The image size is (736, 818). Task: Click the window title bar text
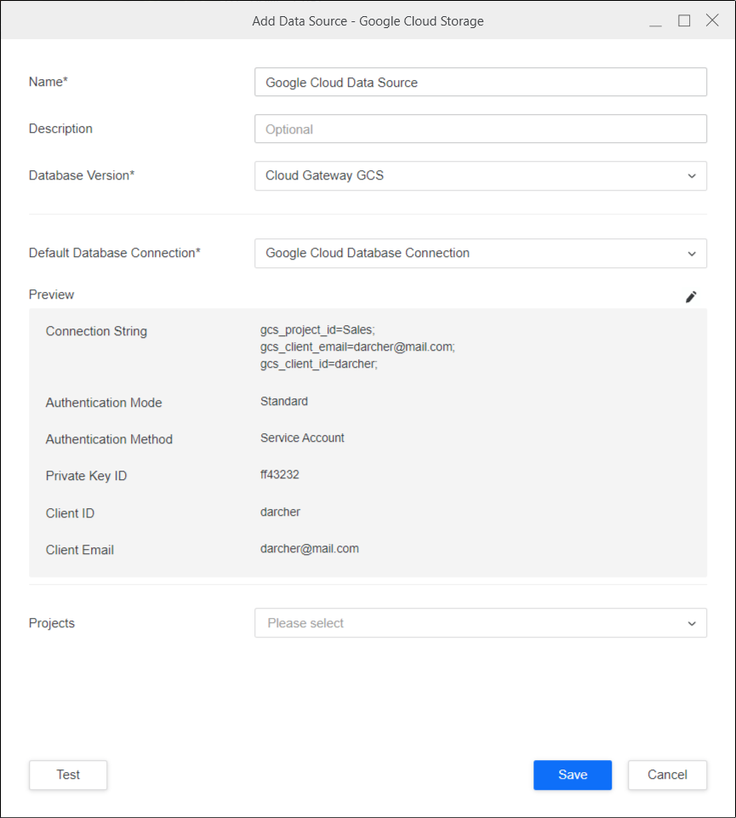(368, 21)
